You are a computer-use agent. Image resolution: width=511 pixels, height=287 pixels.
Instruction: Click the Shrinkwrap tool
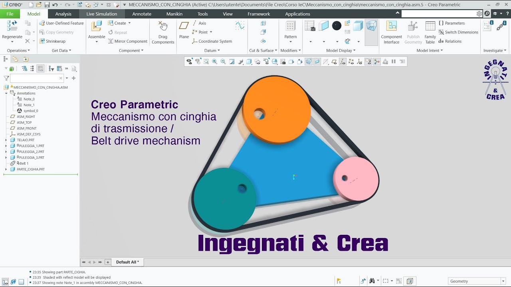pyautogui.click(x=52, y=41)
